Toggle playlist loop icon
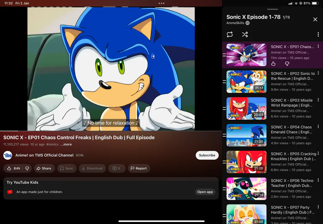The height and width of the screenshot is (224, 323). pyautogui.click(x=230, y=34)
